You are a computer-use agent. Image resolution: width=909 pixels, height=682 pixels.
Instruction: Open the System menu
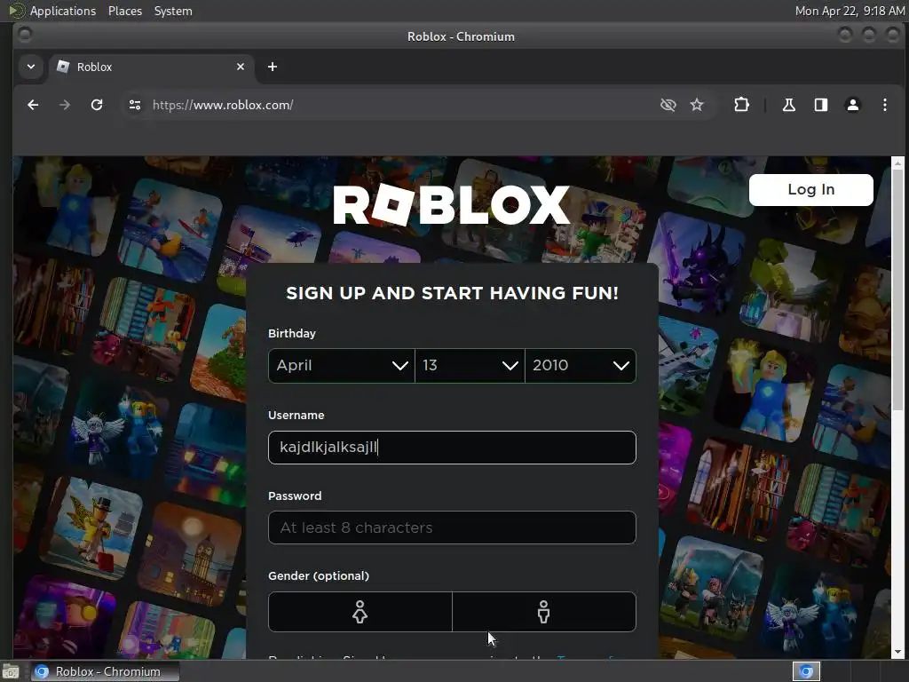tap(173, 11)
